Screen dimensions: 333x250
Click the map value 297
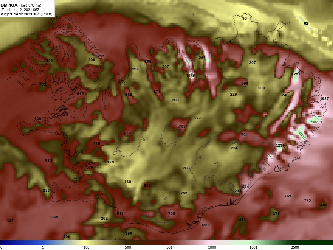point(166,67)
